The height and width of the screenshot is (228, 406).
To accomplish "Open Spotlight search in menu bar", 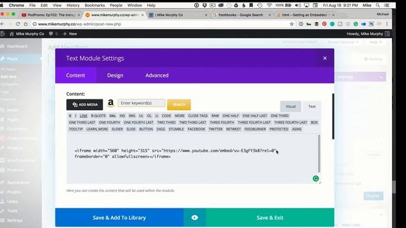I will (x=378, y=5).
